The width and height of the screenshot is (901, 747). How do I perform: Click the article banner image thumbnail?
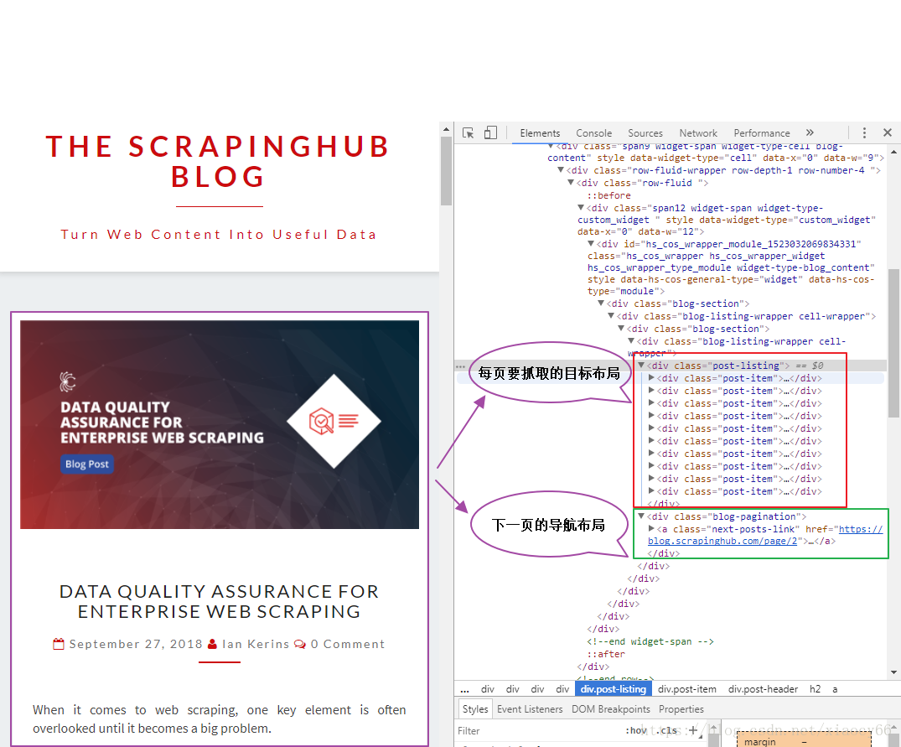(x=220, y=424)
